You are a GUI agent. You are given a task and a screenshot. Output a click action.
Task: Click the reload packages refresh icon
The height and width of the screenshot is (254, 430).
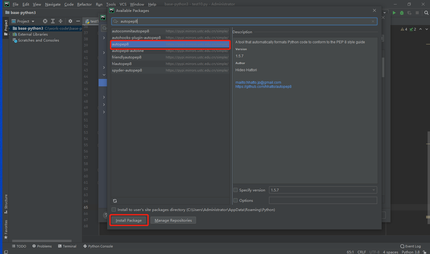pyautogui.click(x=115, y=201)
